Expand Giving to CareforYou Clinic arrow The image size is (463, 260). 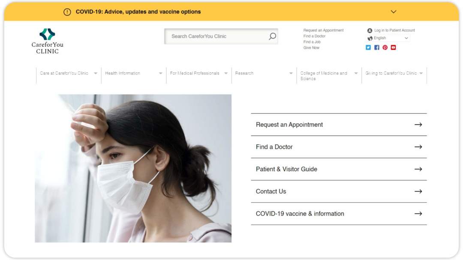(x=421, y=73)
